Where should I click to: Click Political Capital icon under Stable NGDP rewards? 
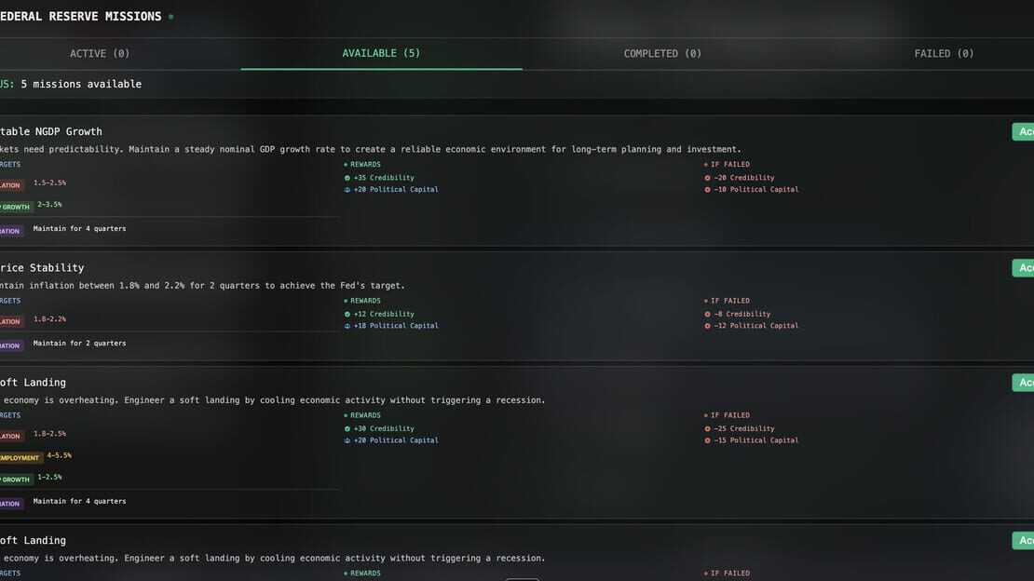[347, 190]
